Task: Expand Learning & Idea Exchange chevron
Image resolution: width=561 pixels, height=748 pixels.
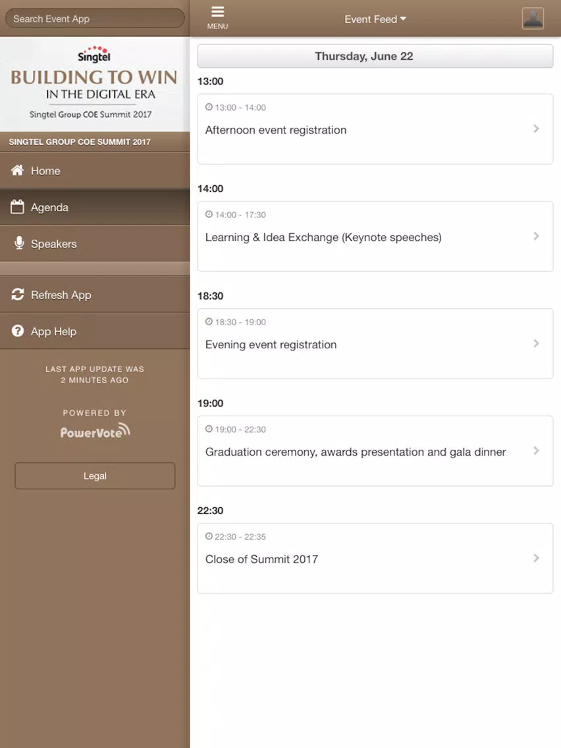Action: tap(536, 236)
